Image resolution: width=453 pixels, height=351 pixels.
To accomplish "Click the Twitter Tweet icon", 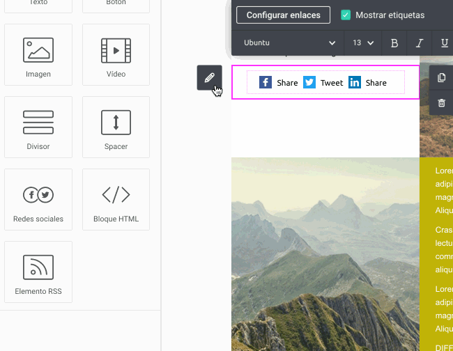I will pos(309,82).
